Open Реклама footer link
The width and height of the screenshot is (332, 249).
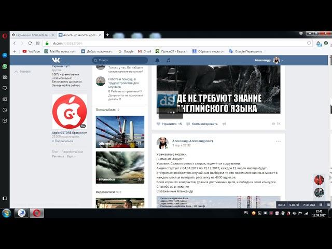tap(58, 156)
